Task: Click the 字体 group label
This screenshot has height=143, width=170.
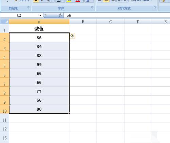Action: (x=61, y=8)
